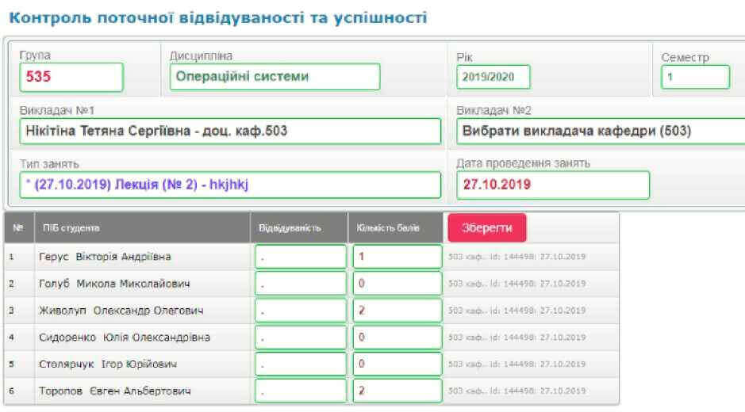Select the Рік 2019/2020 field
Screen dimensions: 745x412
tap(493, 77)
